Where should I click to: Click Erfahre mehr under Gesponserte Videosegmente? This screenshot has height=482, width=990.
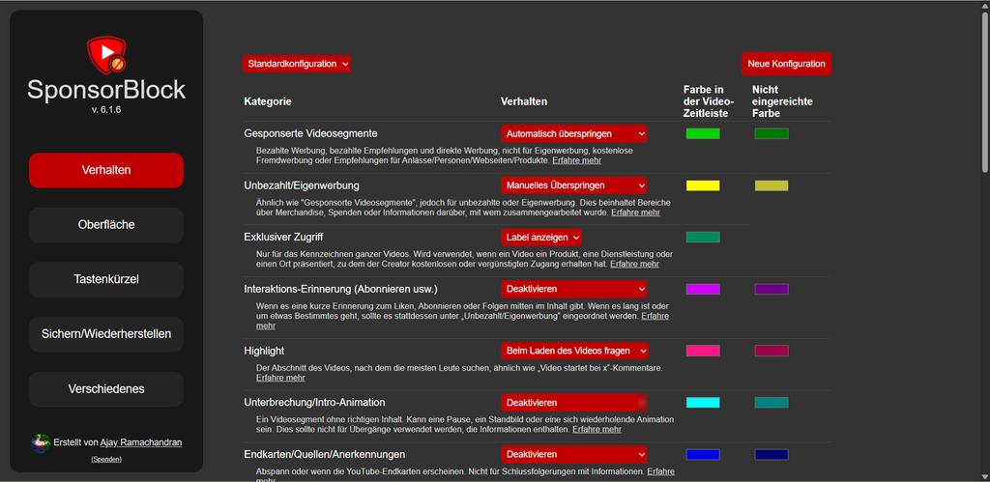pos(576,161)
